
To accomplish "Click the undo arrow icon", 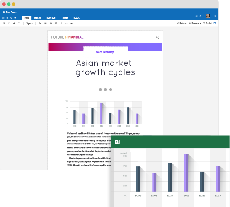I will coord(11,18).
